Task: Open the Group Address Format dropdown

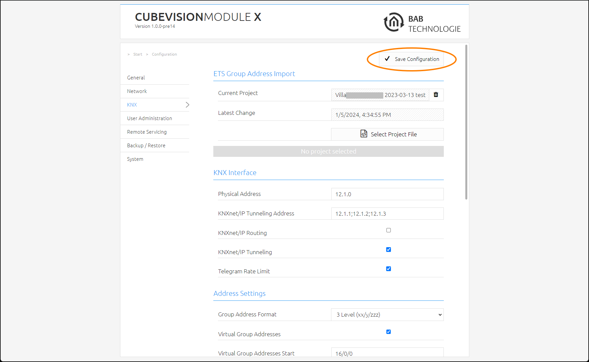Action: [x=387, y=315]
